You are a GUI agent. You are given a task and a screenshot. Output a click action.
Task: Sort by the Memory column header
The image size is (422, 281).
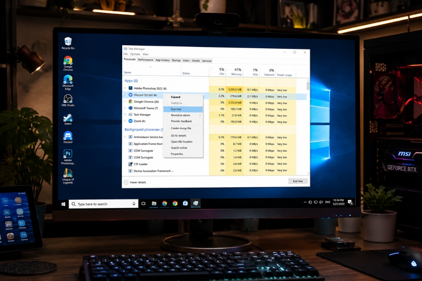click(x=234, y=72)
